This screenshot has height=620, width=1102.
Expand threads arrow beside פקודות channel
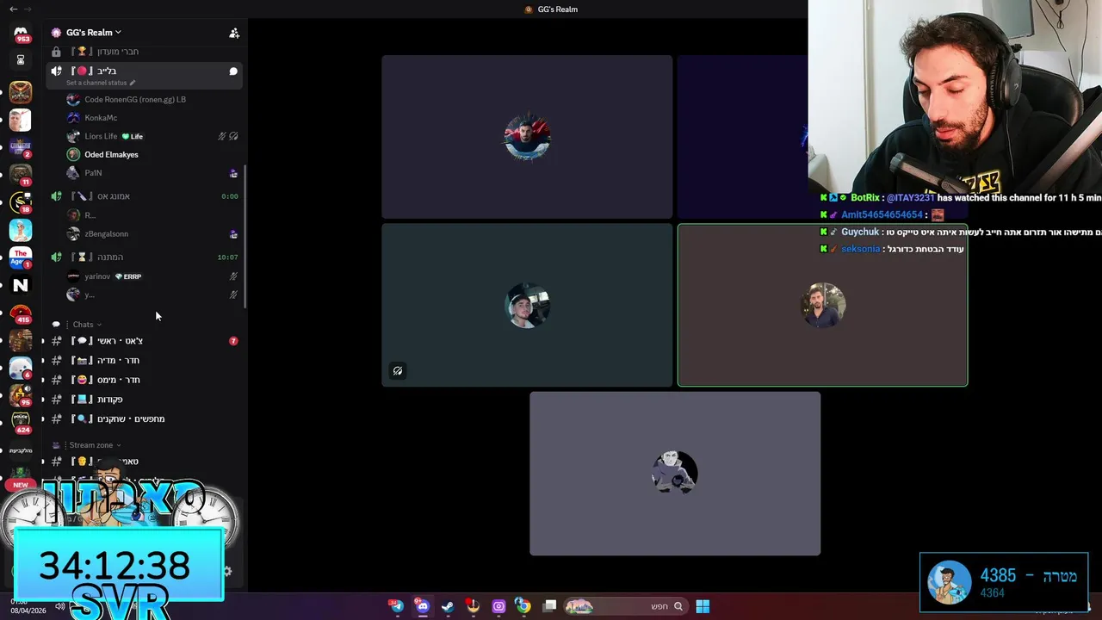coord(43,400)
